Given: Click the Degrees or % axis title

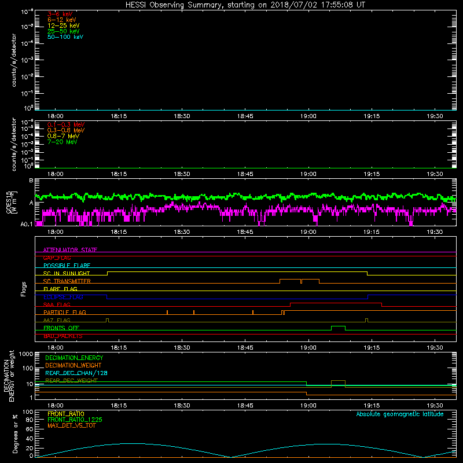Looking at the screenshot, I should (15, 433).
